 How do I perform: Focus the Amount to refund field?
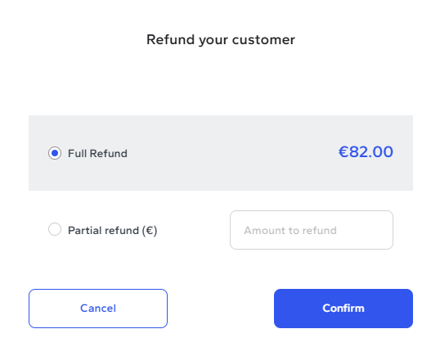(312, 230)
